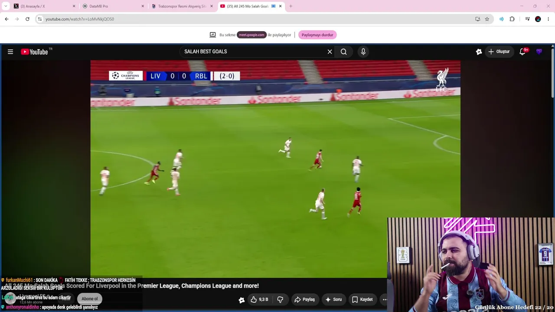The height and width of the screenshot is (312, 555).
Task: Click the blue audio extension icon
Action: [501, 19]
